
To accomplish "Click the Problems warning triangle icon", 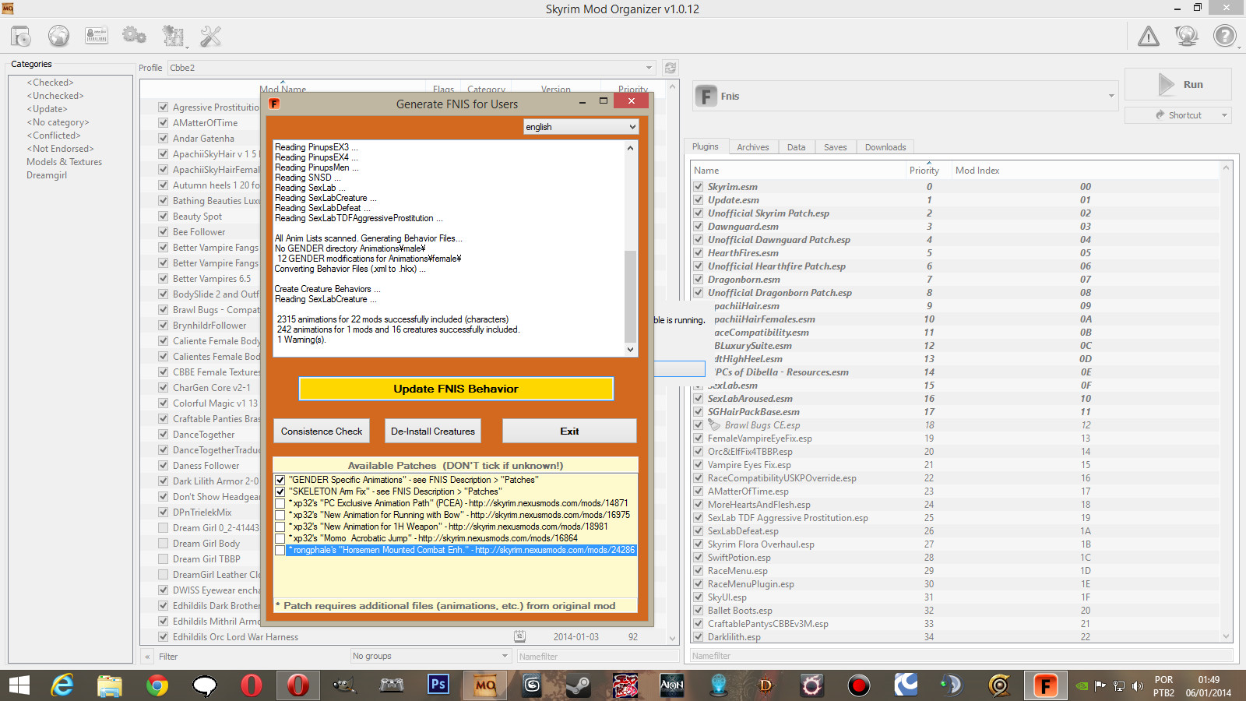I will click(1148, 36).
